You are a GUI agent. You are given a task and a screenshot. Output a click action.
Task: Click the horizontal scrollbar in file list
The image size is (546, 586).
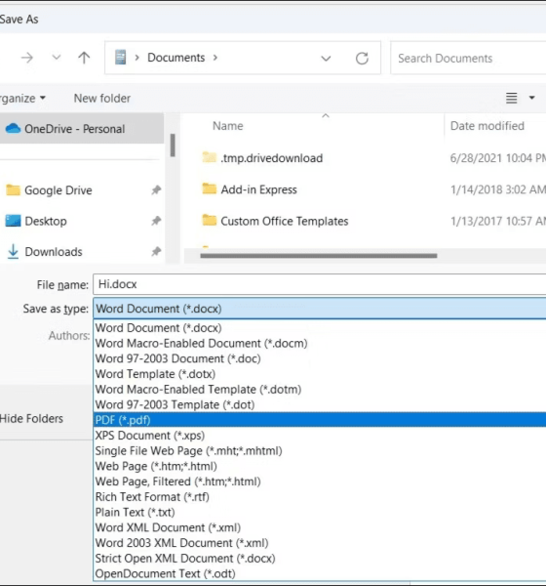pos(319,256)
